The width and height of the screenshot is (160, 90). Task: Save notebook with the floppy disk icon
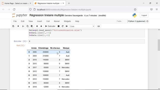click(13, 26)
